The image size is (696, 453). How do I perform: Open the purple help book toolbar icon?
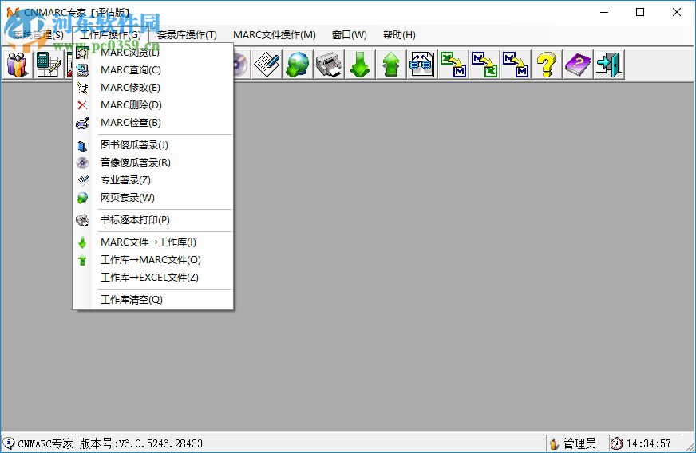[578, 65]
